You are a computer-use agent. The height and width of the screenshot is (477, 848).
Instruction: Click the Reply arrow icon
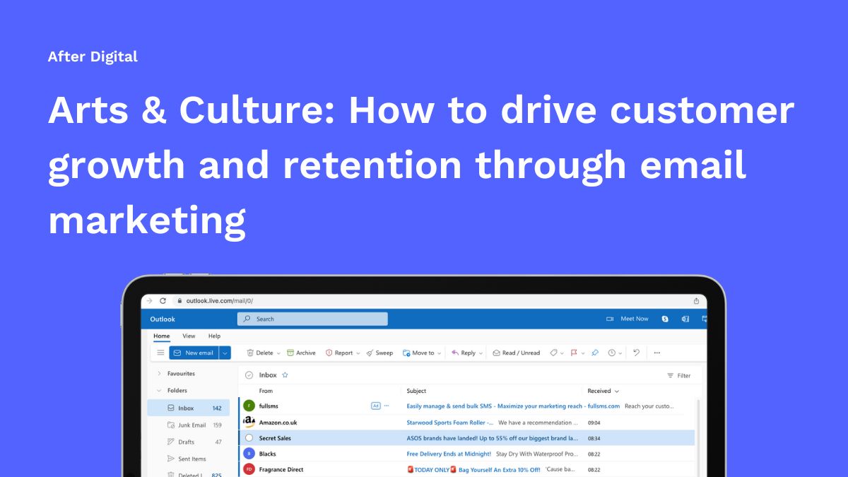[455, 353]
